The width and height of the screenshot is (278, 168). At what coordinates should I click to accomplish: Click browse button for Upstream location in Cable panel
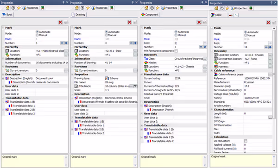(270, 55)
